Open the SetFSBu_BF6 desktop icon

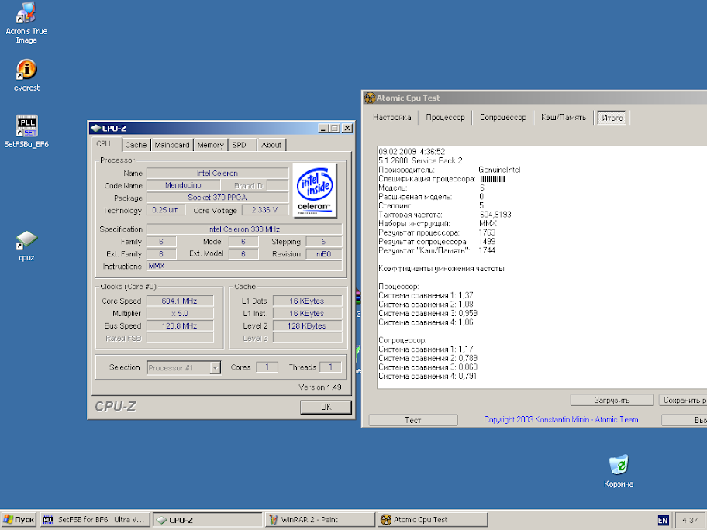tap(26, 131)
